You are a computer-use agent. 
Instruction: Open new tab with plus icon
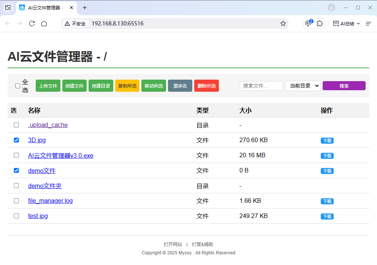pyautogui.click(x=85, y=8)
